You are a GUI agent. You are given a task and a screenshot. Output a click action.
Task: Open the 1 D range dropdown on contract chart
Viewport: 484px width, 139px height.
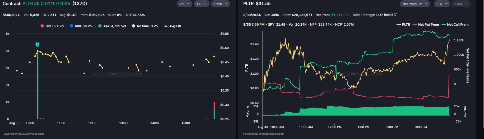[201, 4]
